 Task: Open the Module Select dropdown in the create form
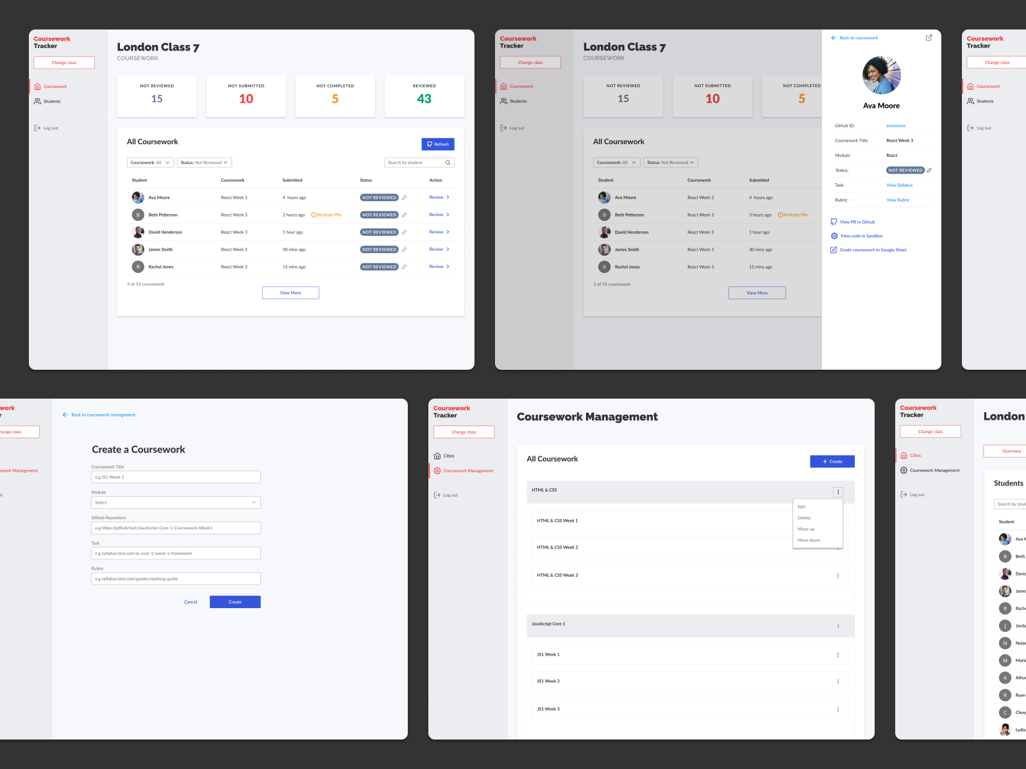[176, 502]
